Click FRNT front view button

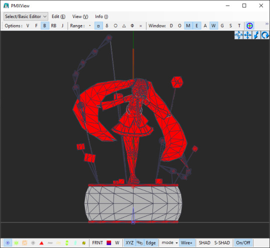coord(97,243)
